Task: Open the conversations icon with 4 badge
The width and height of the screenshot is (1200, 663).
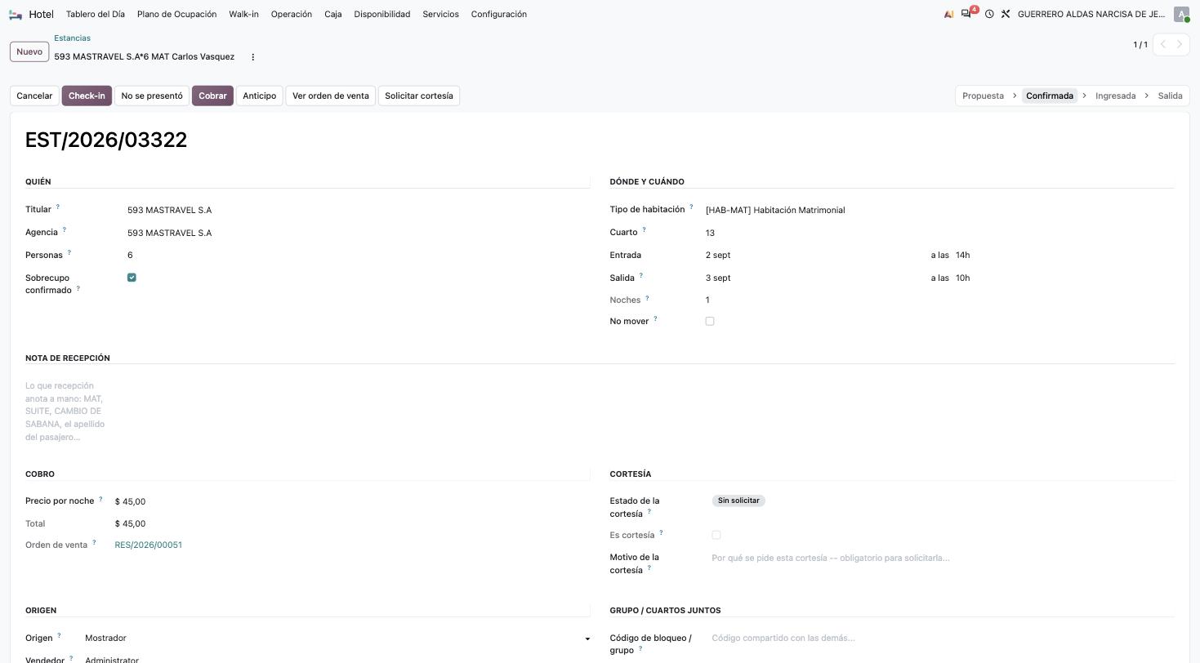Action: pos(968,13)
